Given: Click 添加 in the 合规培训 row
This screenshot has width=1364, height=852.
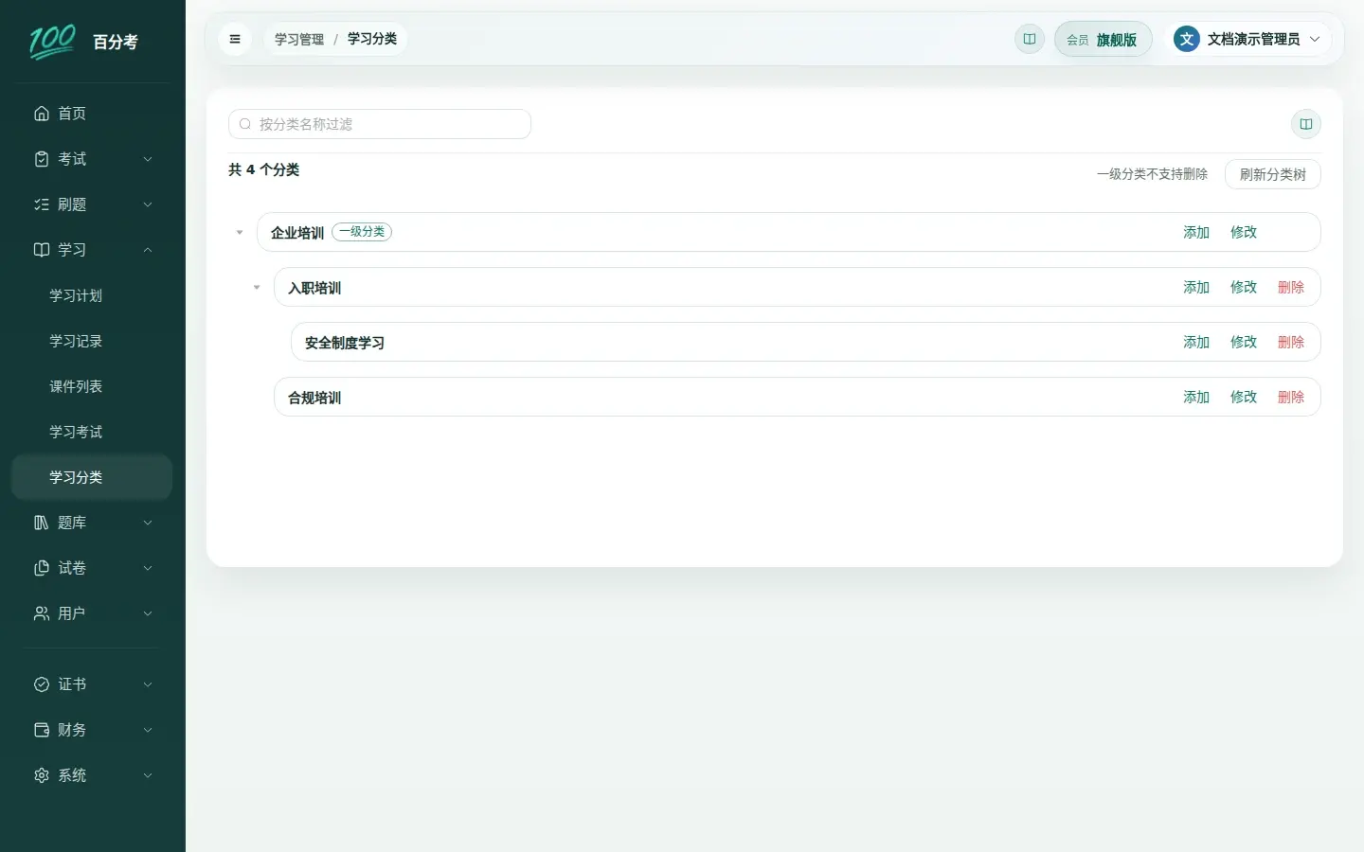Looking at the screenshot, I should [x=1196, y=397].
